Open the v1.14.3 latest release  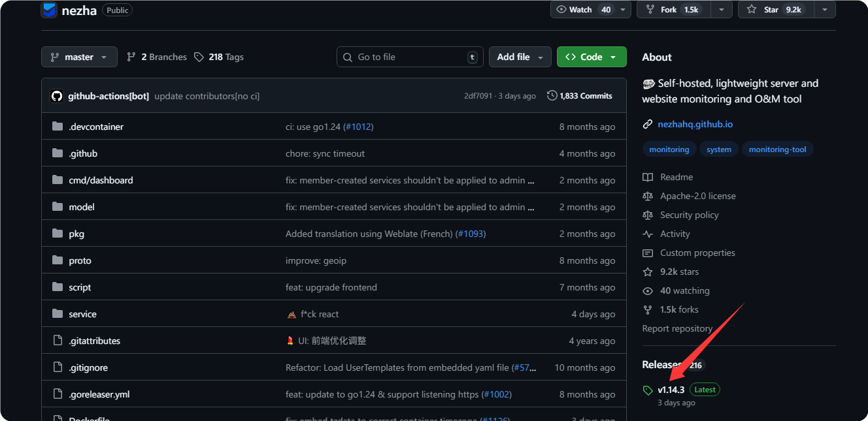coord(671,390)
